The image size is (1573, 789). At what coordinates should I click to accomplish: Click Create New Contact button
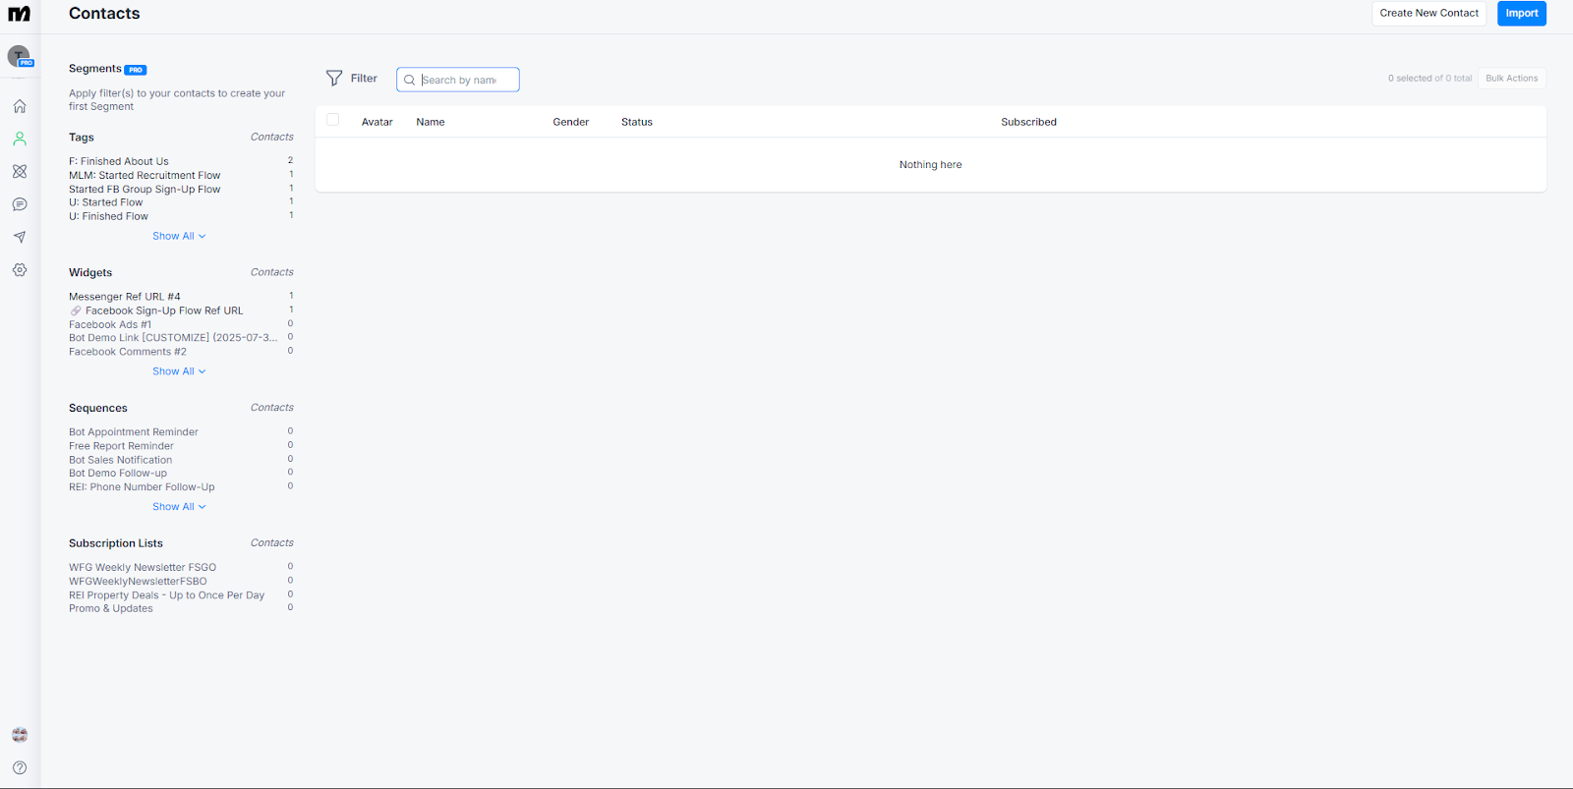(x=1428, y=13)
